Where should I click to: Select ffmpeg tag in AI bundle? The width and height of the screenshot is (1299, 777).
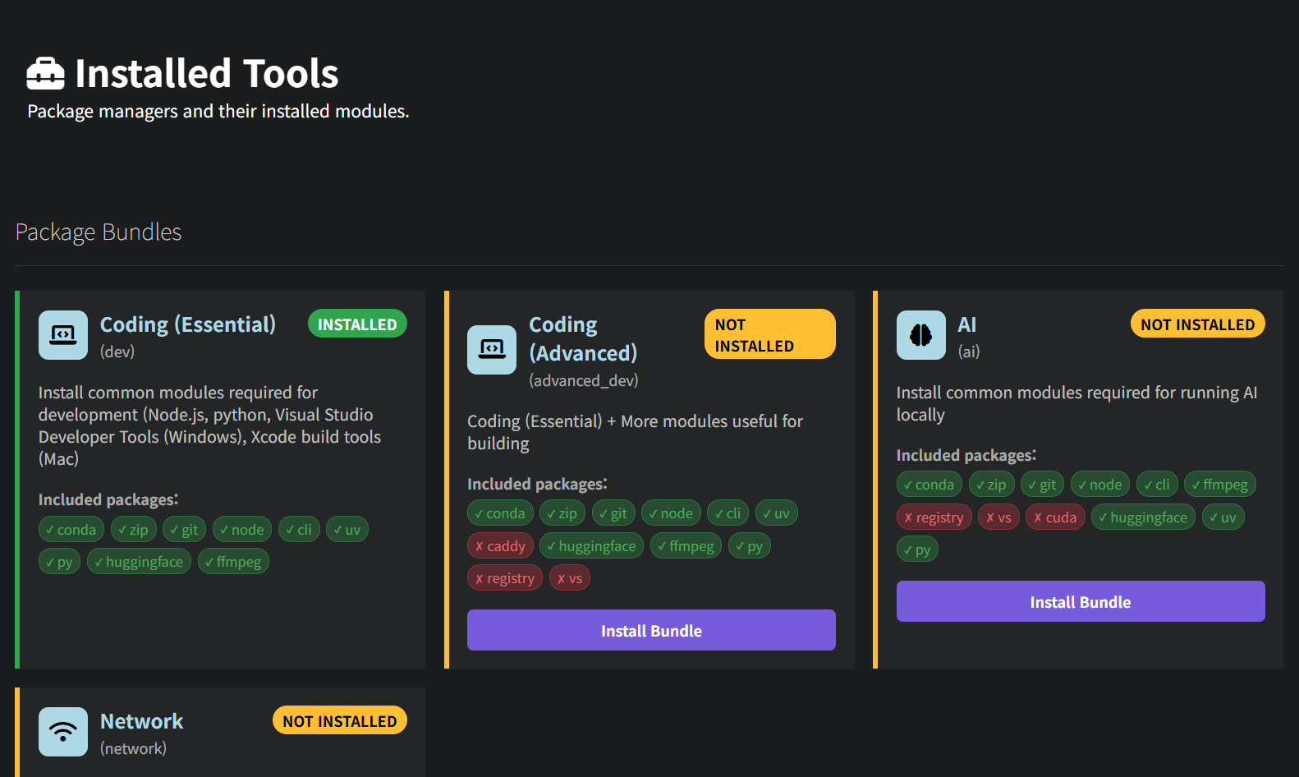[1220, 485]
